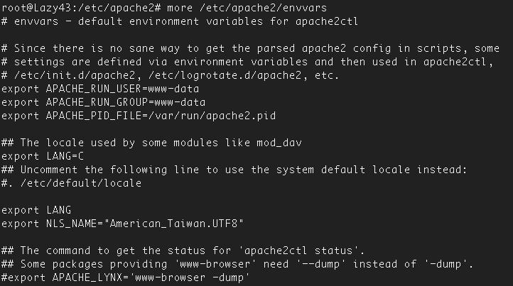
Task: Click the commented APACHE_LYNX export line
Action: [126, 277]
